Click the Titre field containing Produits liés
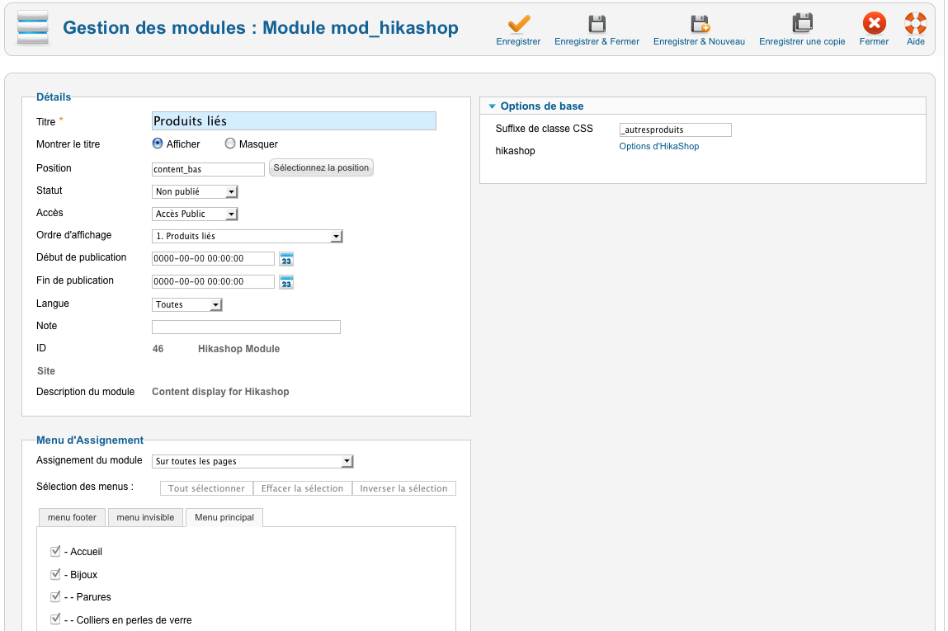This screenshot has width=948, height=631. [x=294, y=121]
